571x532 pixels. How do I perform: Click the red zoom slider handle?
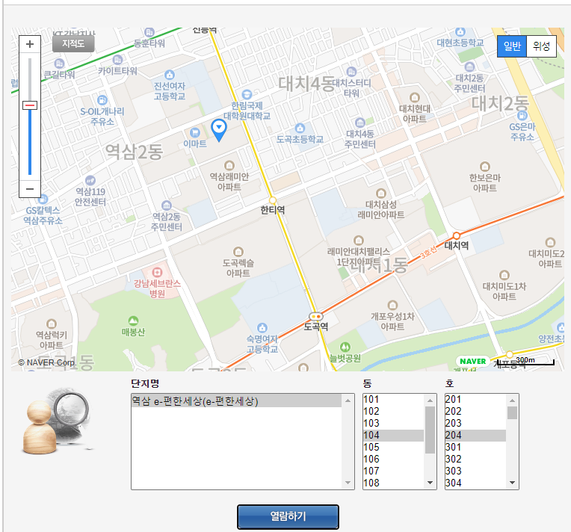[x=30, y=105]
